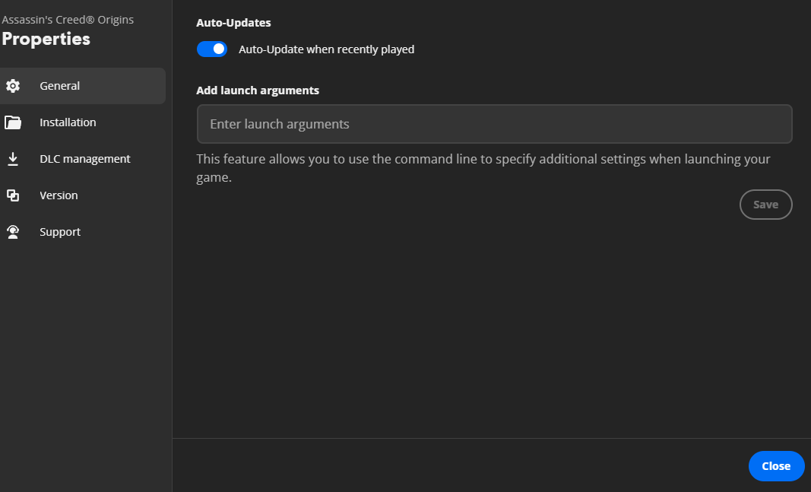The height and width of the screenshot is (492, 811).
Task: Switch to the Installation section
Action: [x=68, y=122]
